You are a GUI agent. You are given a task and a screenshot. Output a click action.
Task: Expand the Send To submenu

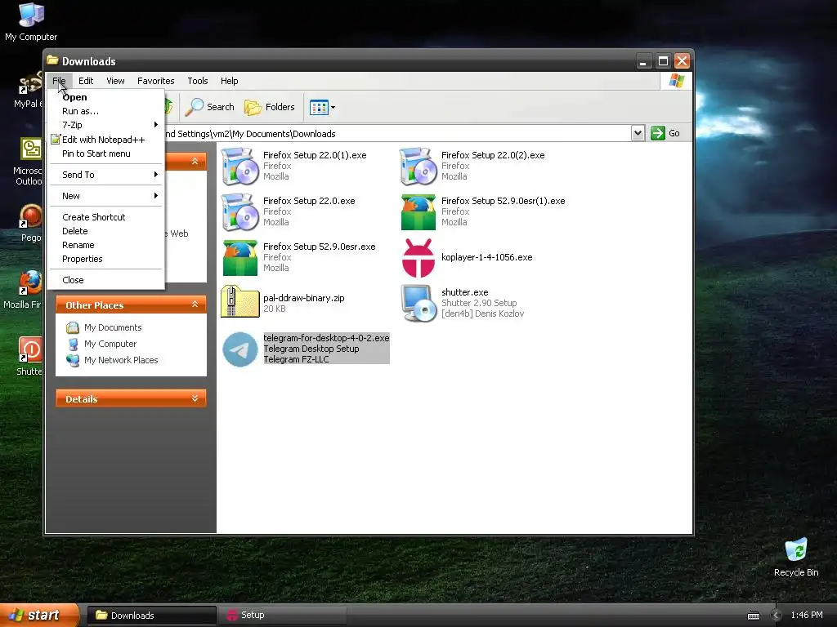click(105, 175)
